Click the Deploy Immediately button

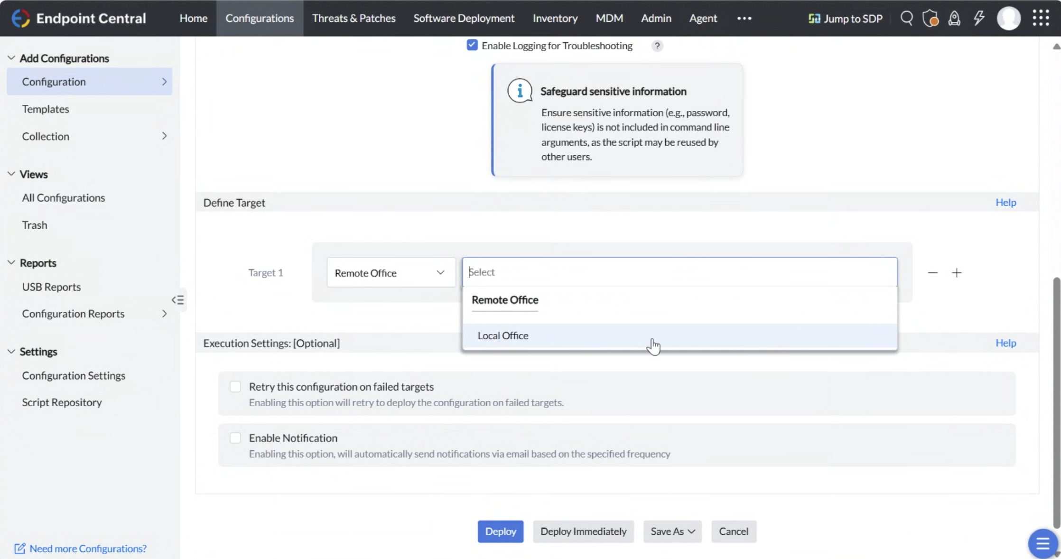pyautogui.click(x=583, y=531)
